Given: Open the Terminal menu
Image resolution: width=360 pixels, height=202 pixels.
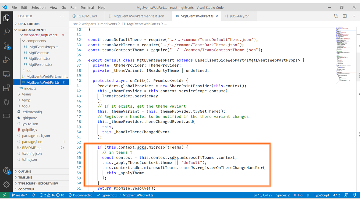Looking at the screenshot, I should pos(87,7).
